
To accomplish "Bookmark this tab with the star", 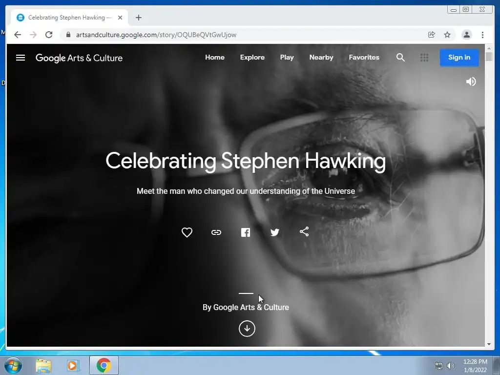I will click(x=447, y=35).
